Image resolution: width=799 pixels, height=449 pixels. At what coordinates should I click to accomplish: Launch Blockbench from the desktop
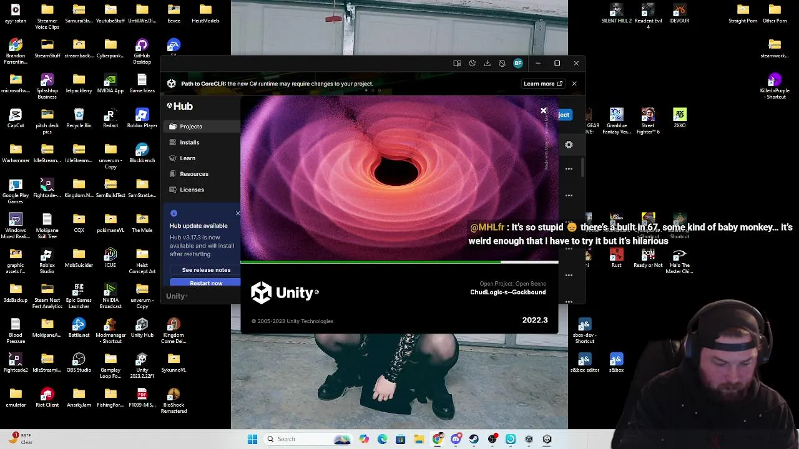click(142, 153)
